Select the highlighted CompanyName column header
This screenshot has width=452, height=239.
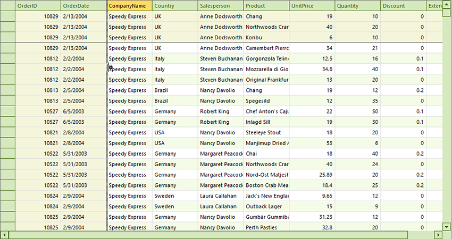(x=130, y=6)
